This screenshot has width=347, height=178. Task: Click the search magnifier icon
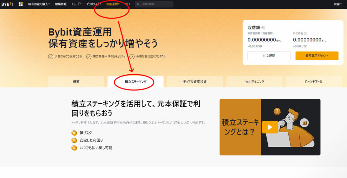click(x=139, y=4)
